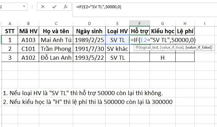Click the 'Kiểu học' header cell
The image size is (217, 127).
tap(162, 31)
